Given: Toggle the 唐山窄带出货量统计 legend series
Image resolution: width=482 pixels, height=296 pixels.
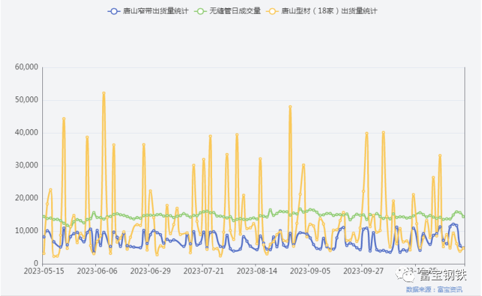Looking at the screenshot, I should 148,11.
